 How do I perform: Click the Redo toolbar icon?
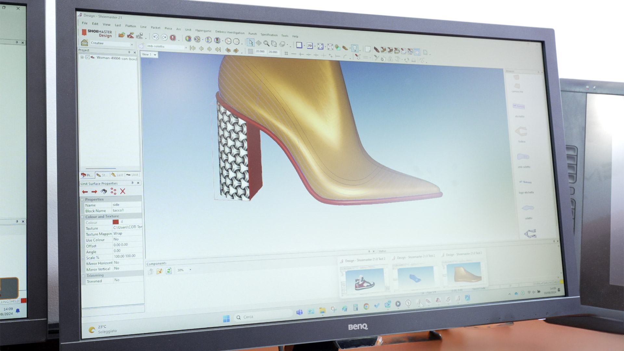(164, 37)
